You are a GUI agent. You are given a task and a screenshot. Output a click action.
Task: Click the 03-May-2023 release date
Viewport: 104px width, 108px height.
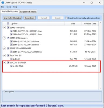coord(90,34)
